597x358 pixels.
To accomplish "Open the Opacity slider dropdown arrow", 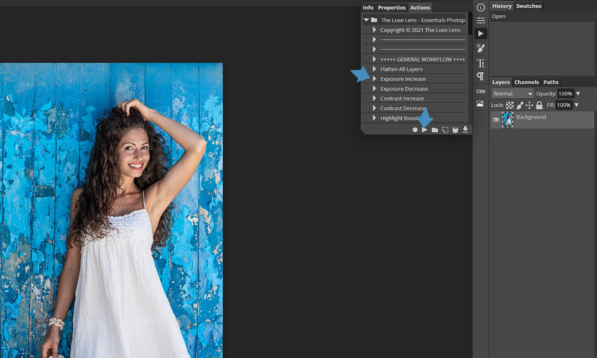I will (578, 94).
